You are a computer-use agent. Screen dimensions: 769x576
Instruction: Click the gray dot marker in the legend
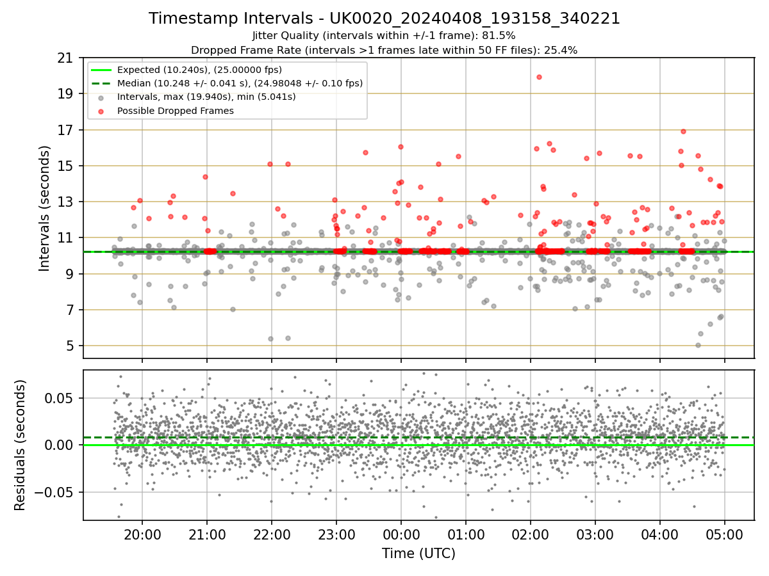tap(102, 97)
